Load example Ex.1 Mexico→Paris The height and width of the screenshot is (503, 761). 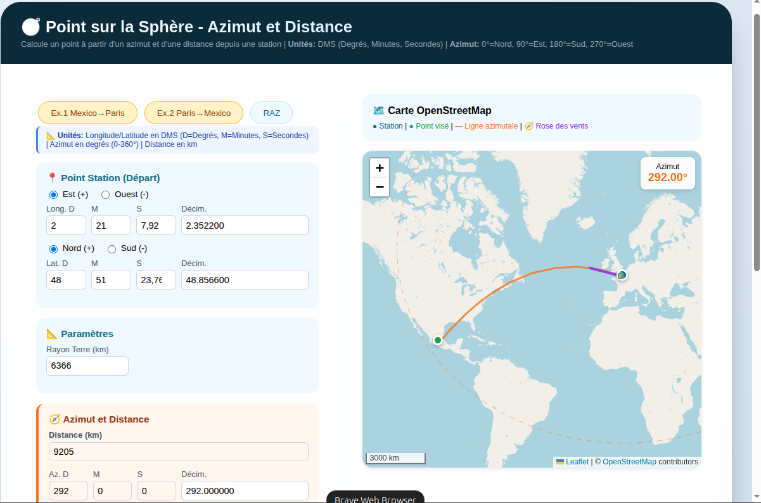click(87, 113)
